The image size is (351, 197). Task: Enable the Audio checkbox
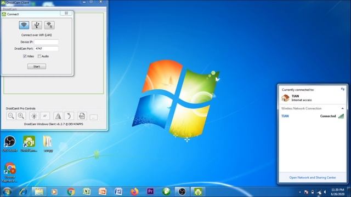[x=39, y=56]
